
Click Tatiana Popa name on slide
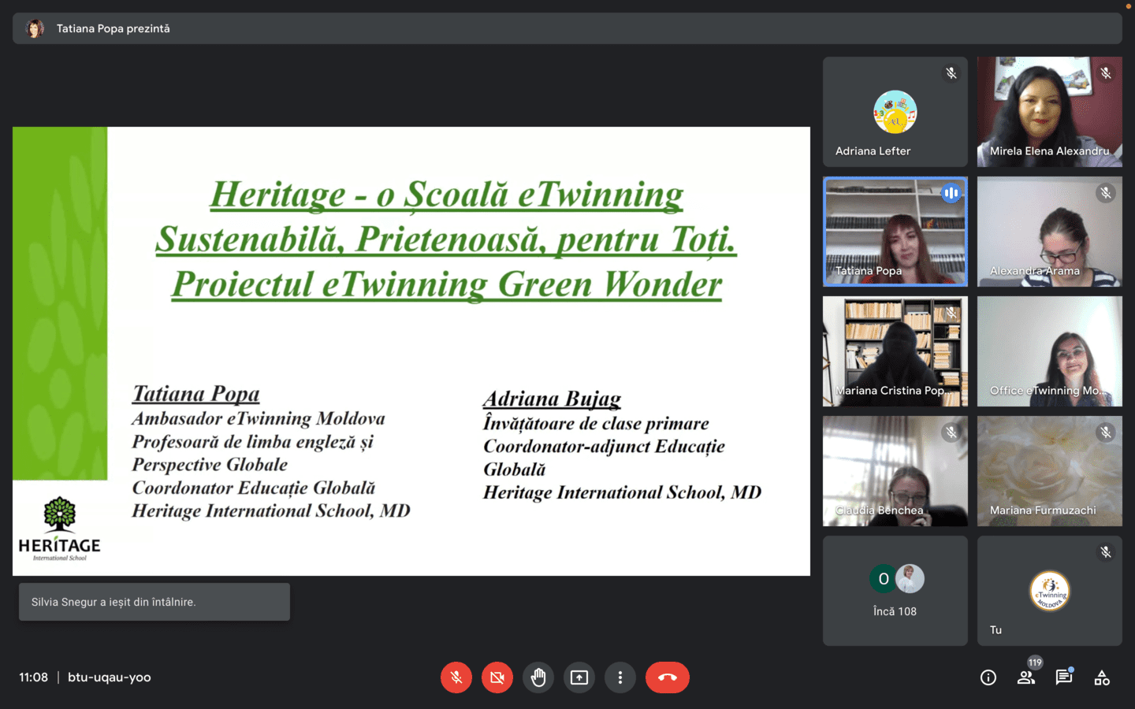(x=196, y=393)
